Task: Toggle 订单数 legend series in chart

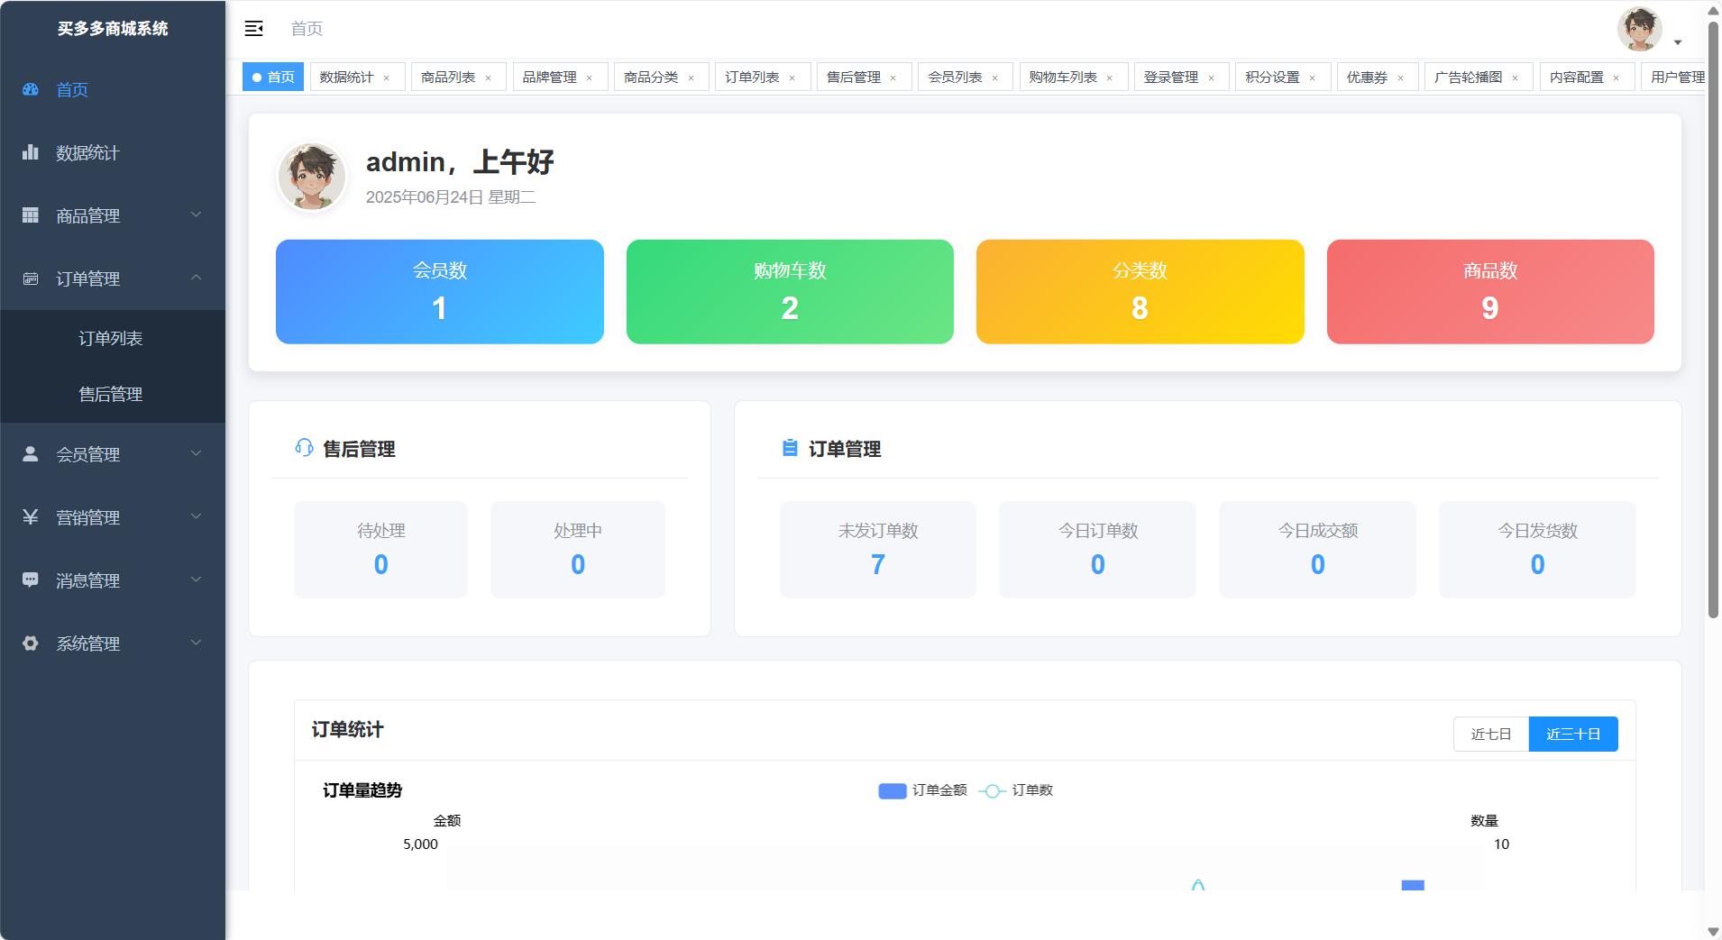Action: tap(1016, 790)
